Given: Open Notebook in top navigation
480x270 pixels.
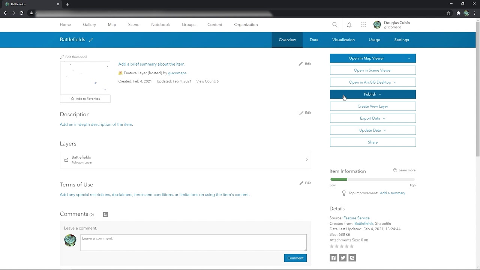Looking at the screenshot, I should tap(160, 25).
